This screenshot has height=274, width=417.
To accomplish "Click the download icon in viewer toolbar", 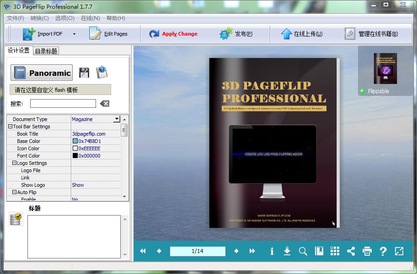I will point(287,251).
